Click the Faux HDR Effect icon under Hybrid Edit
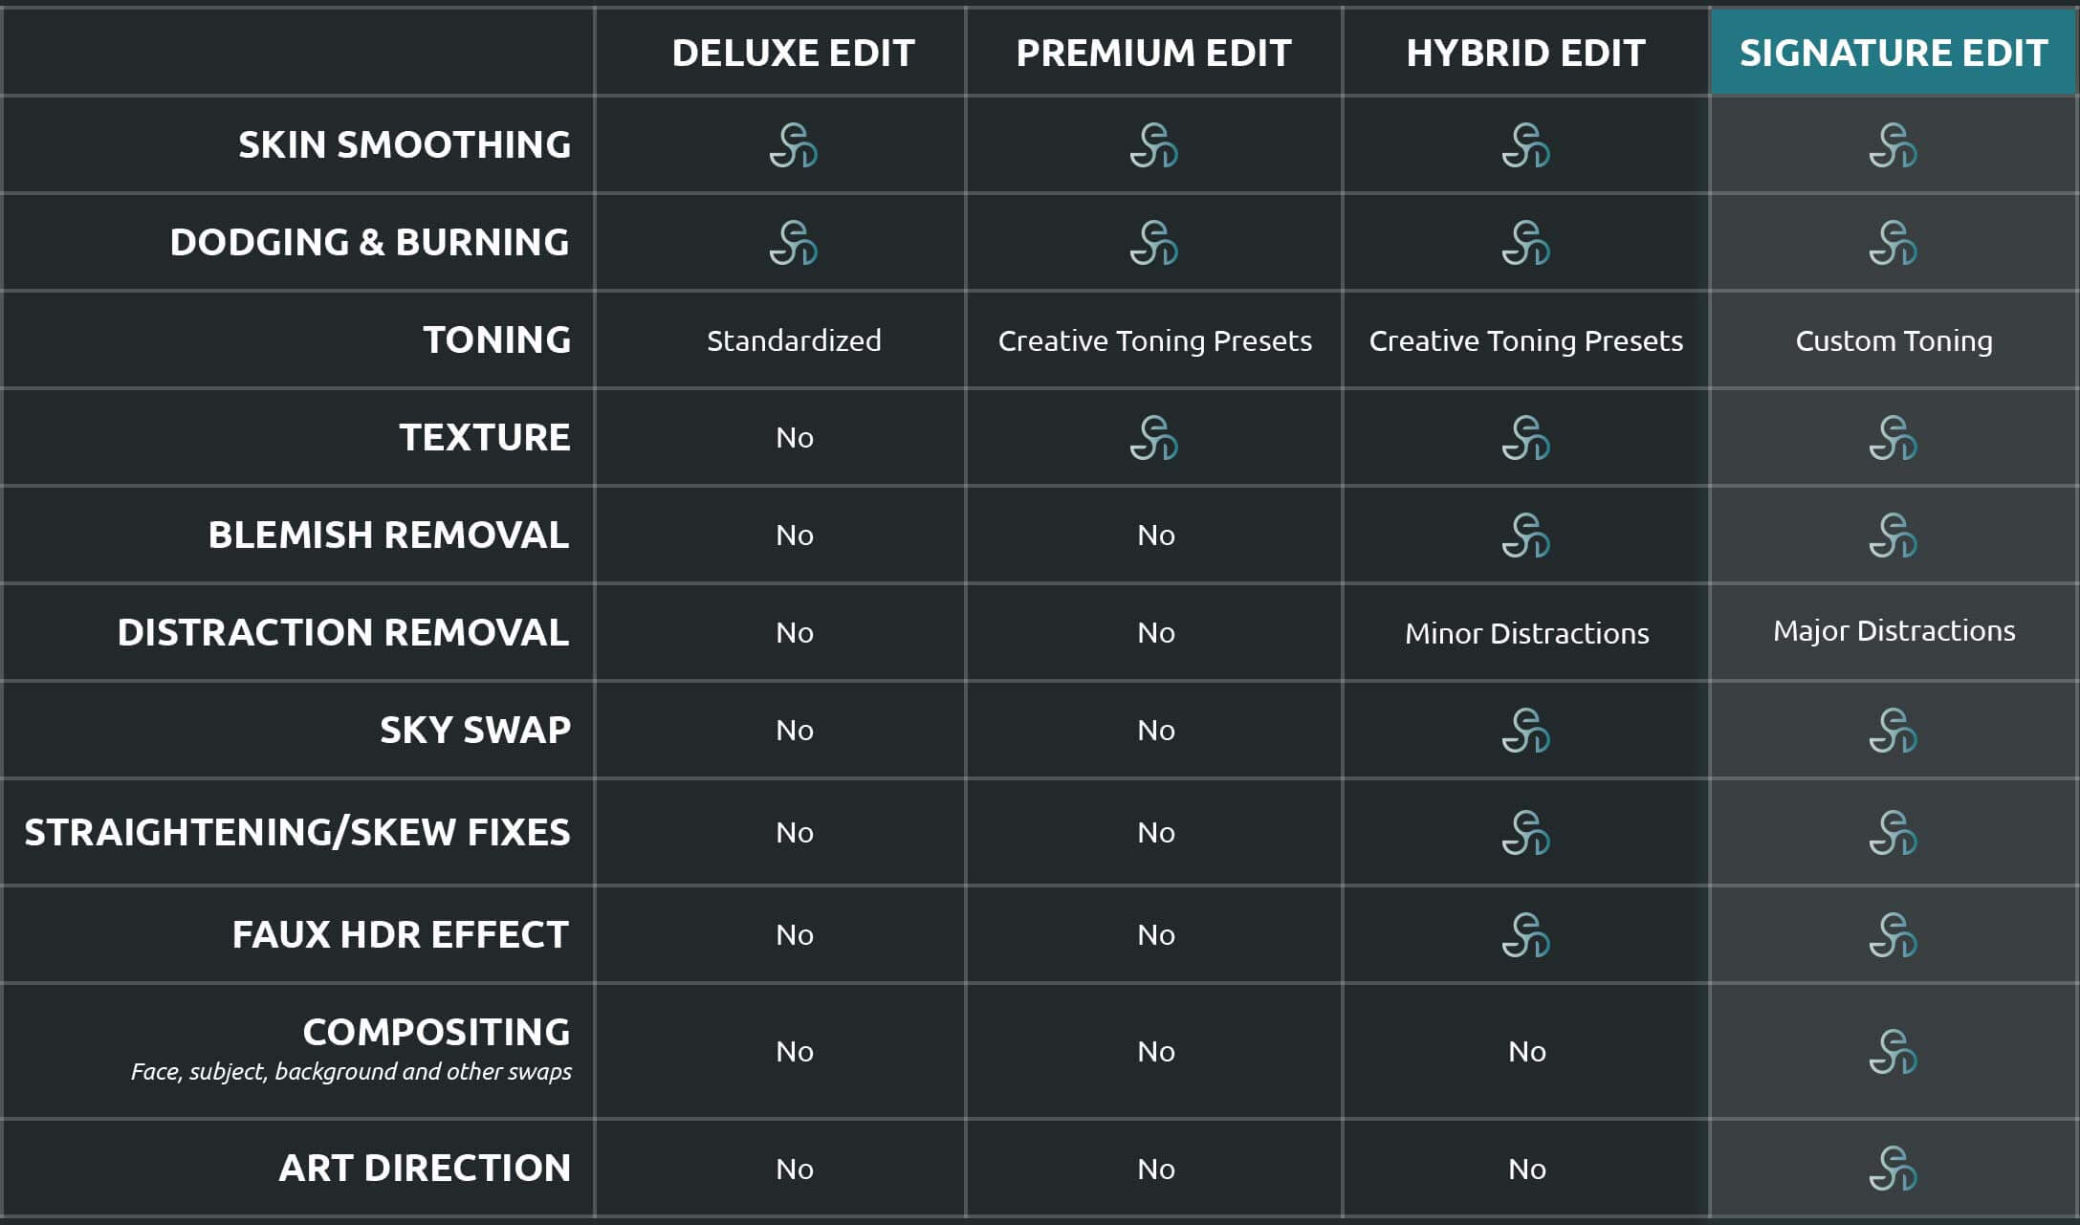The image size is (2080, 1225). [x=1526, y=935]
